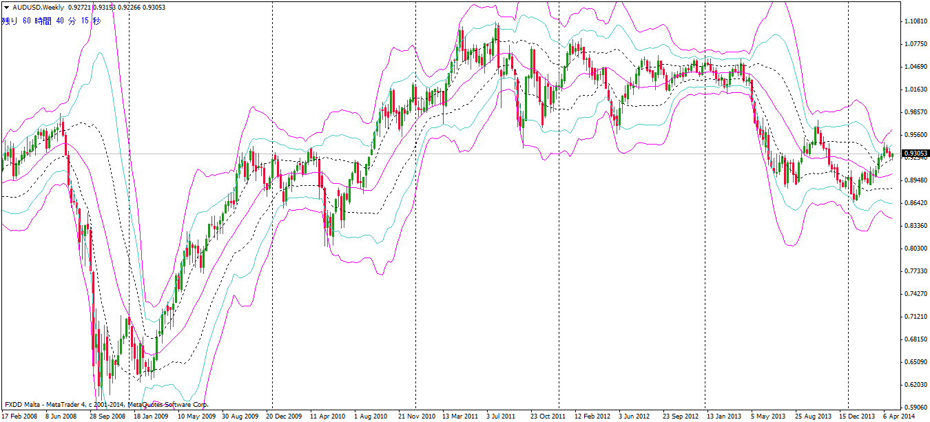Click the 0.65090 price axis label
Screen dimensions: 930x422
tap(915, 362)
